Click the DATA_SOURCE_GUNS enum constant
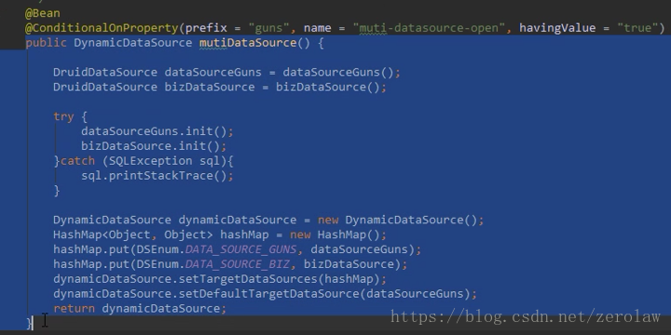Screen dimensions: 671x335 point(240,249)
